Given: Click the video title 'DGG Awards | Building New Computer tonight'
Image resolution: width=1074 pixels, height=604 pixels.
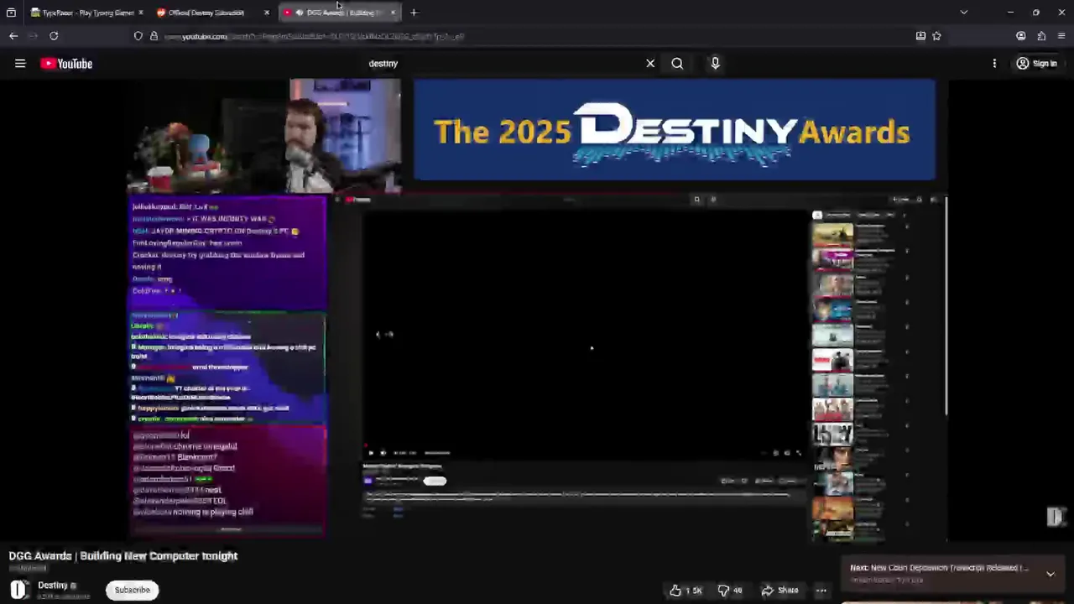Looking at the screenshot, I should [123, 556].
